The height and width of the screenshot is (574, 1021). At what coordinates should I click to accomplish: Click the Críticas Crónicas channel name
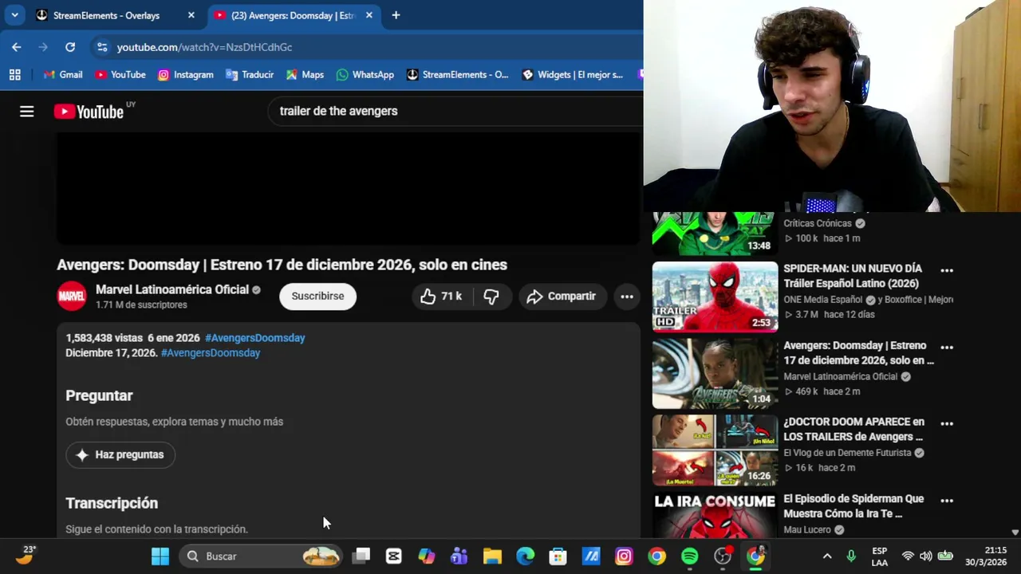point(818,223)
